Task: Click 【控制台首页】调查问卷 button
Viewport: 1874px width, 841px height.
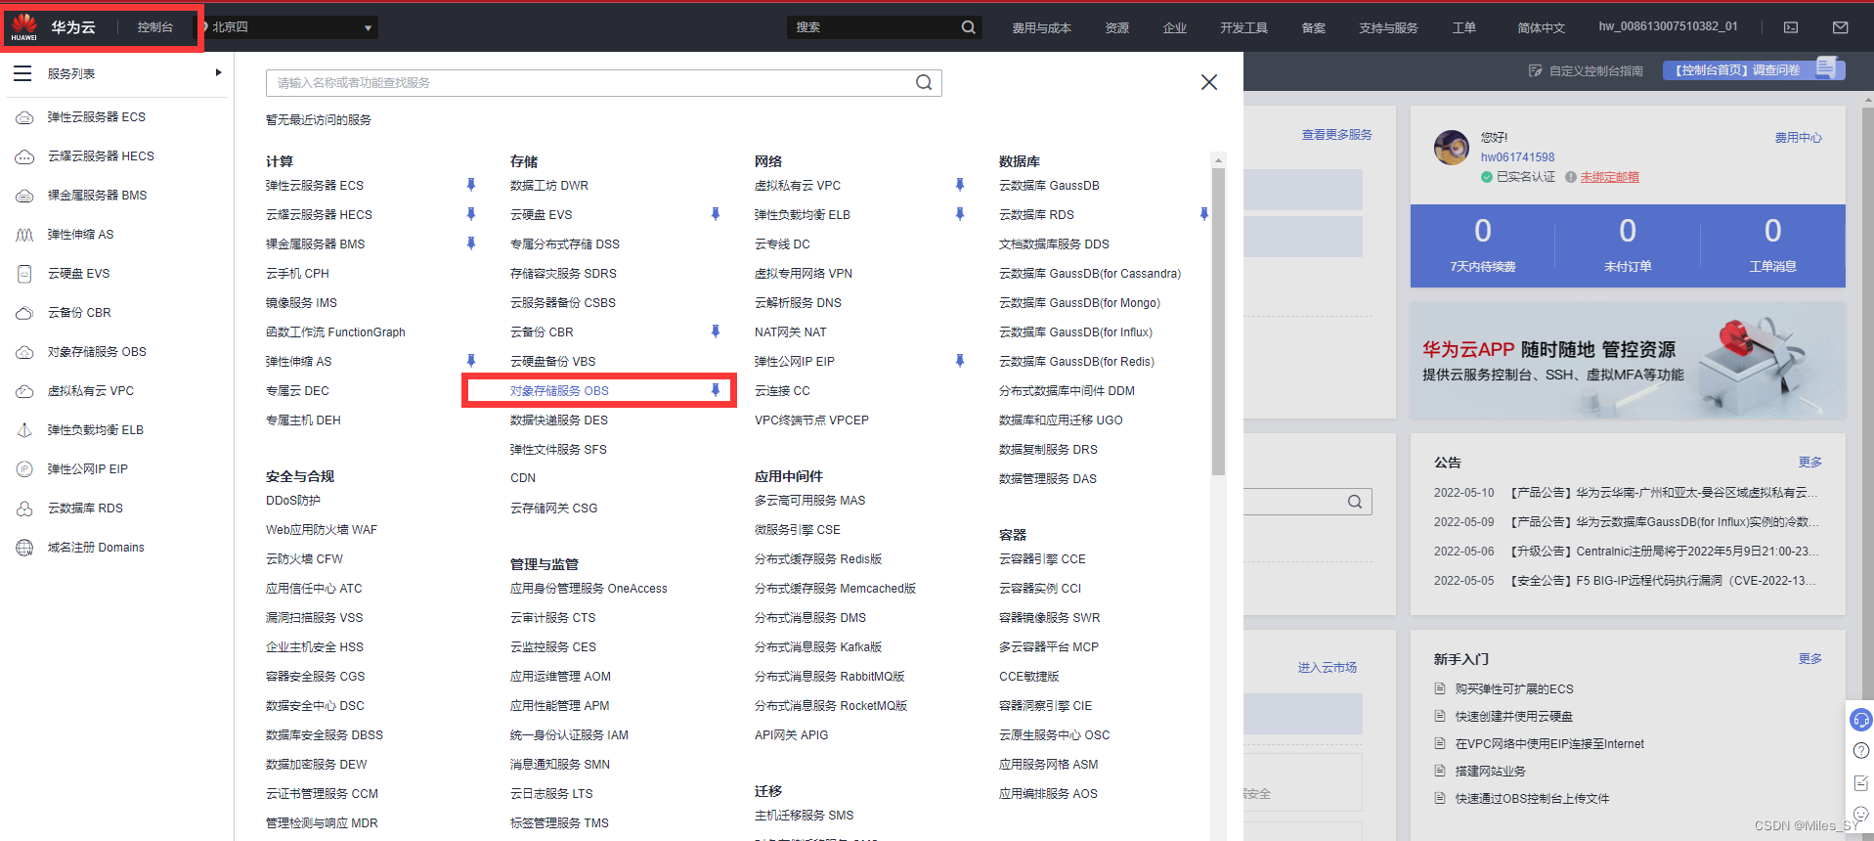Action: pyautogui.click(x=1754, y=69)
